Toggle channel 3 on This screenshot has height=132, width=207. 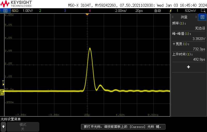65,11
